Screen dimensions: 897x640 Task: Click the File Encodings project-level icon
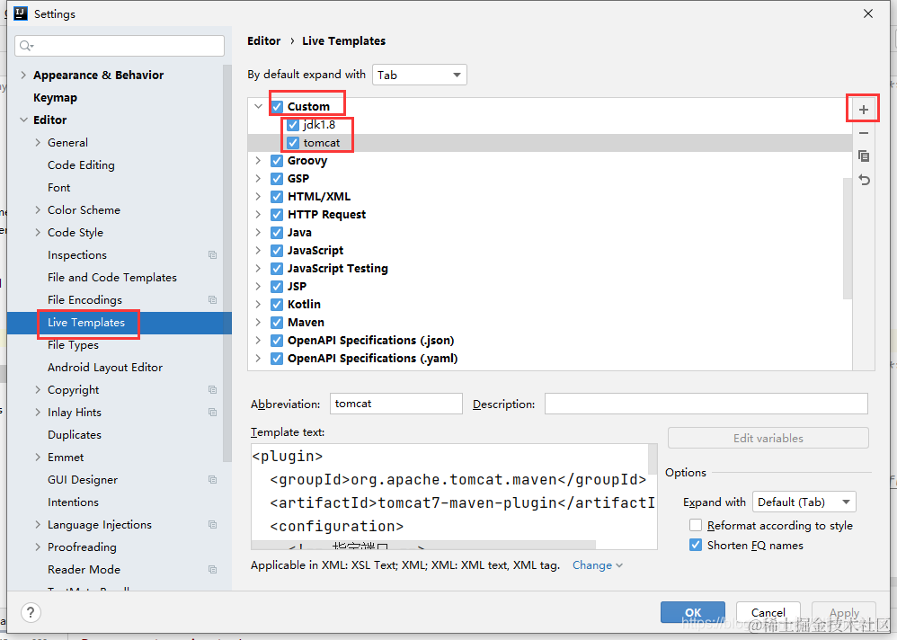pos(212,299)
